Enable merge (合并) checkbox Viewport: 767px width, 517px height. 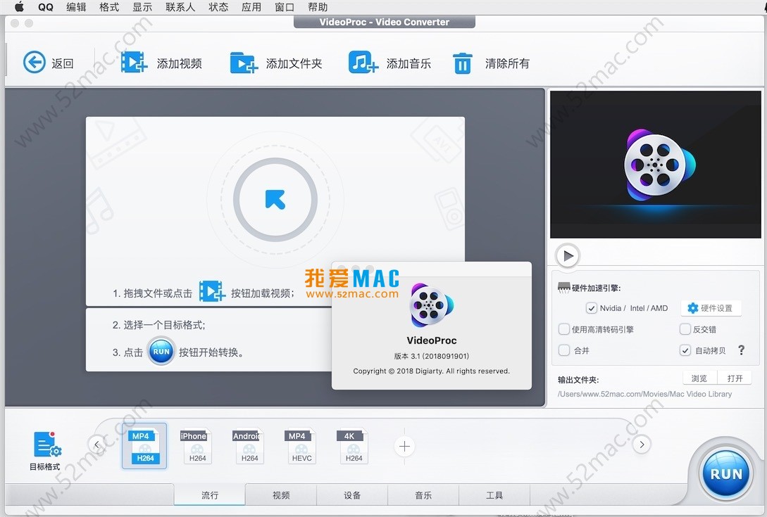(x=564, y=350)
